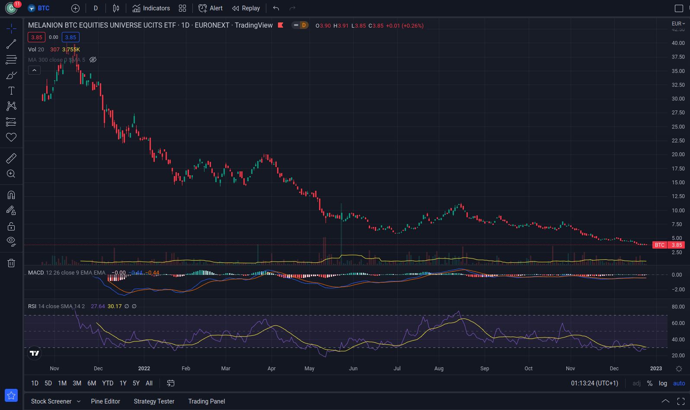Toggle stay in drawing mode
Viewport: 690px width, 410px height.
click(x=11, y=210)
